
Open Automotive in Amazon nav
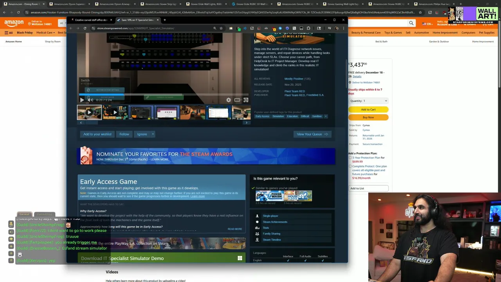(x=422, y=33)
